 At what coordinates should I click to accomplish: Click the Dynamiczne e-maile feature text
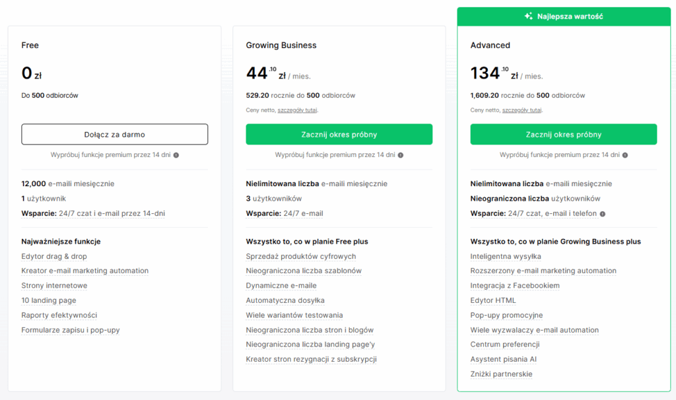coord(281,286)
